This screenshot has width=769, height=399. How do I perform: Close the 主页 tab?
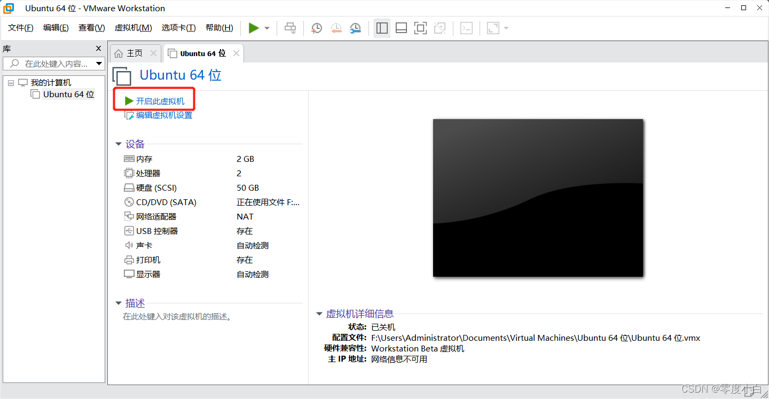pyautogui.click(x=153, y=53)
